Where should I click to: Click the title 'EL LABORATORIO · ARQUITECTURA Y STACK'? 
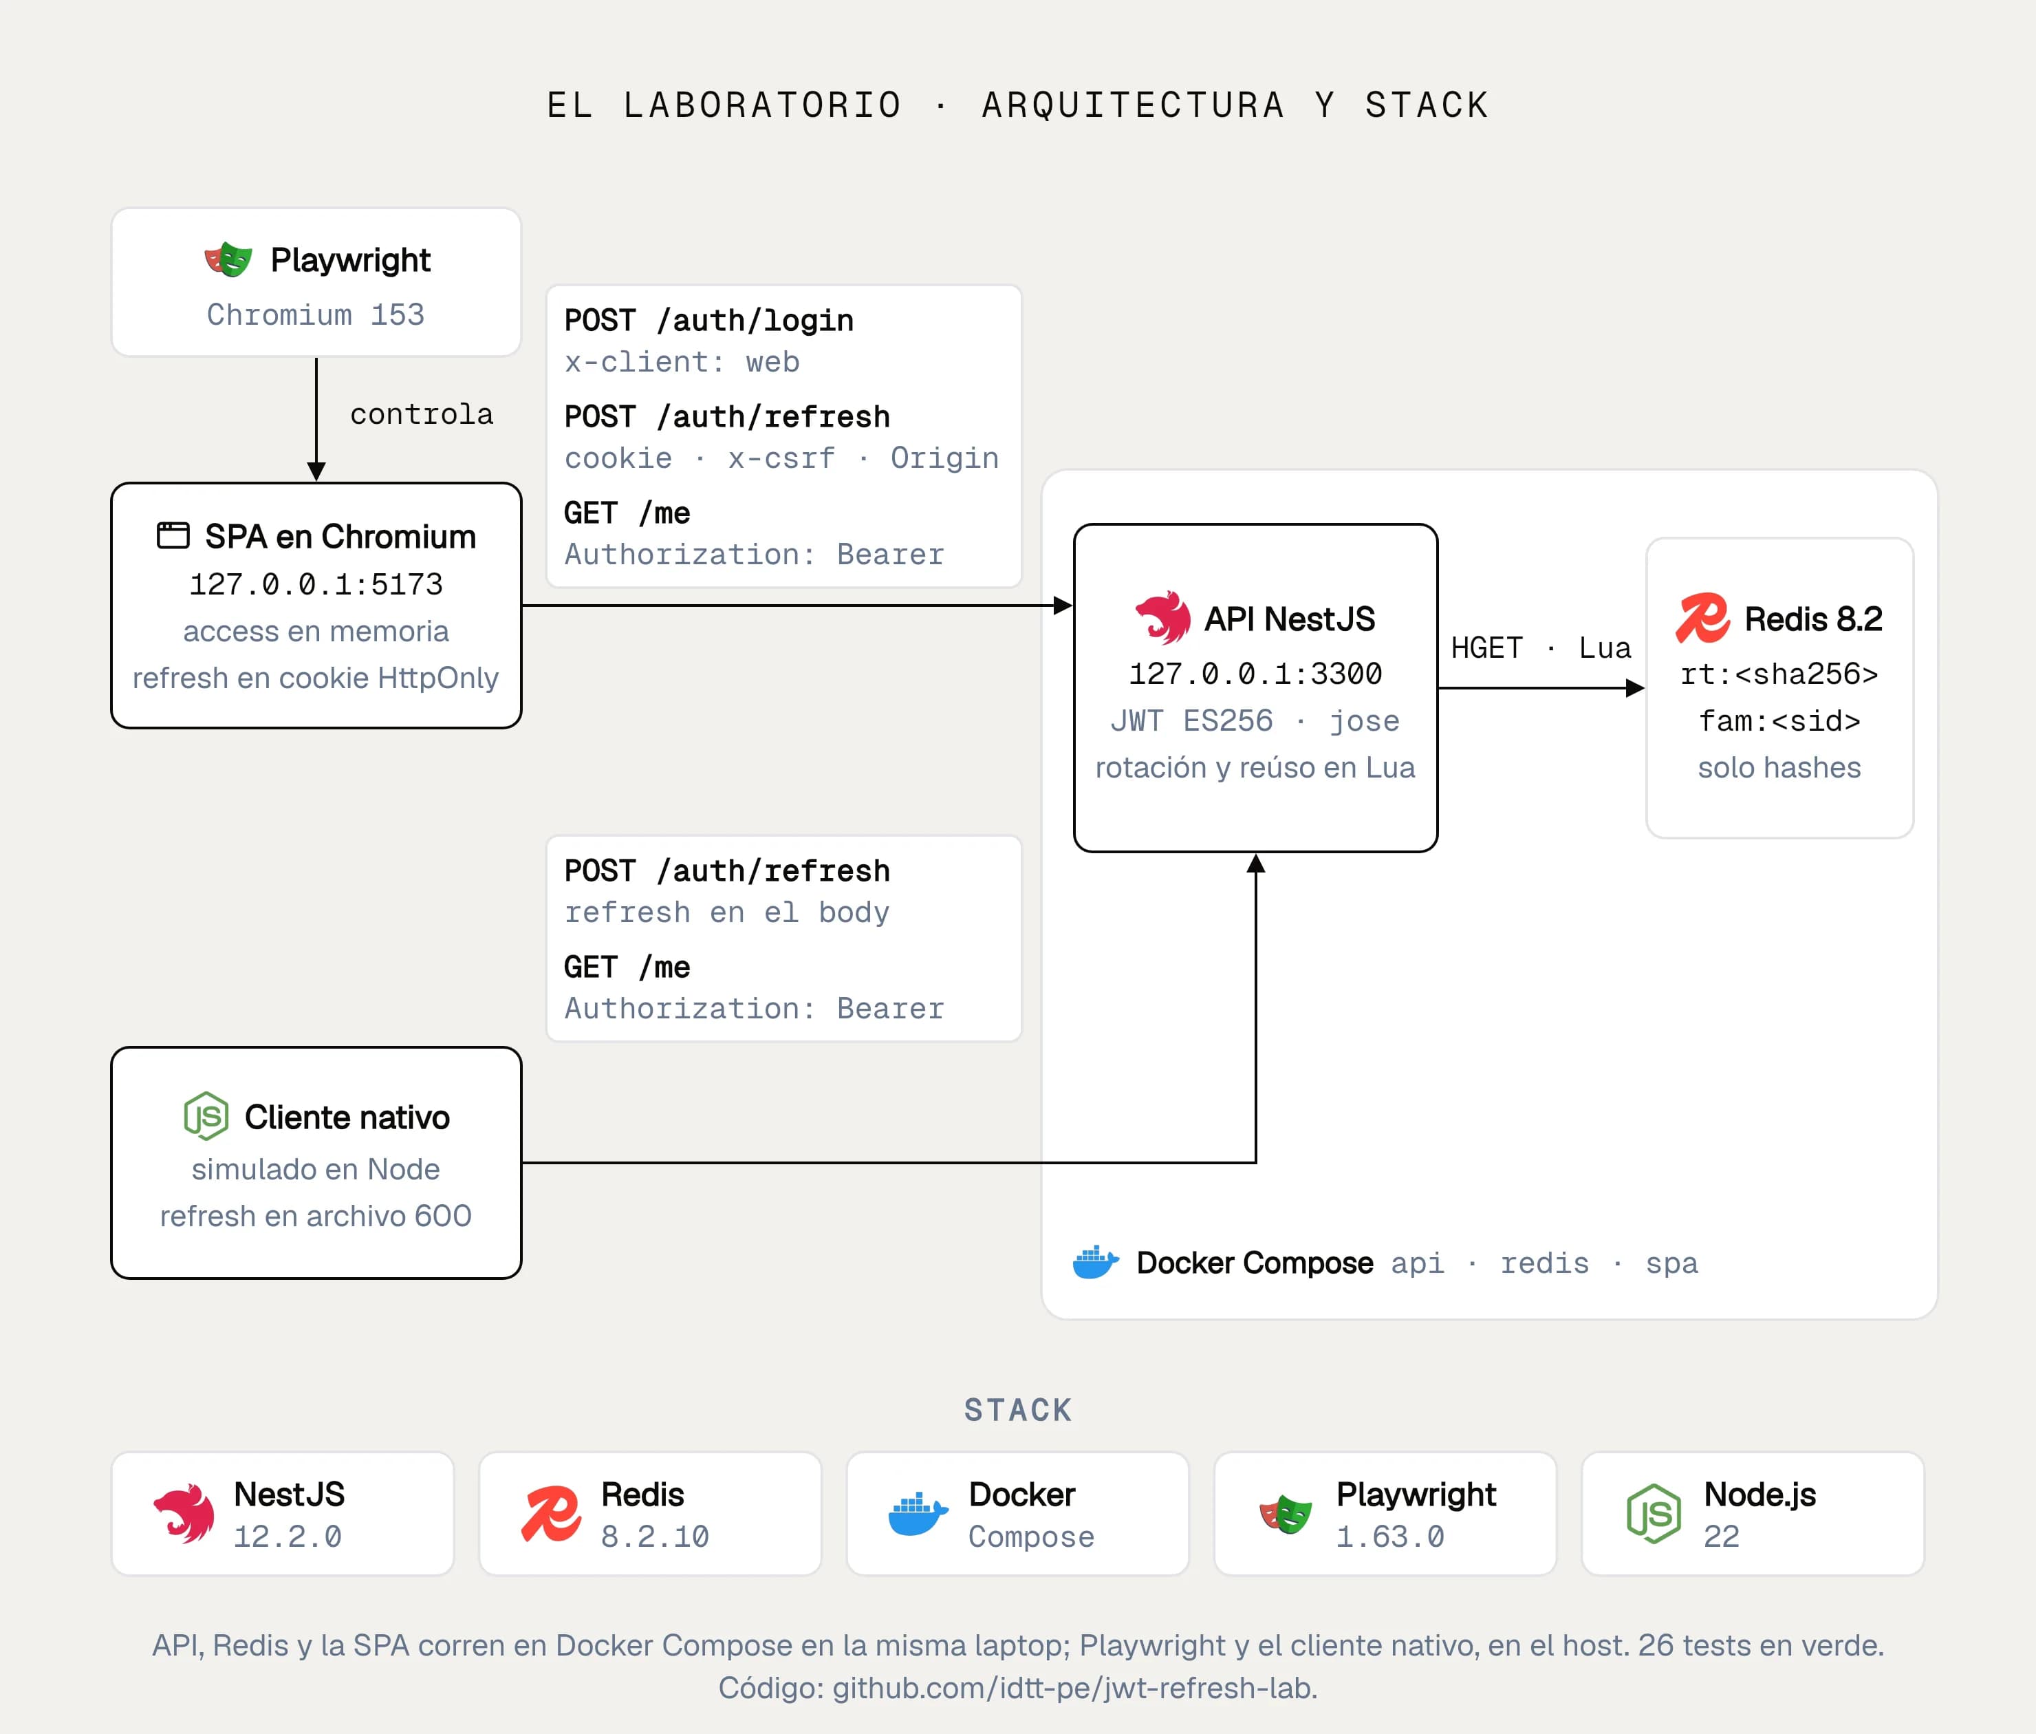point(1018,105)
